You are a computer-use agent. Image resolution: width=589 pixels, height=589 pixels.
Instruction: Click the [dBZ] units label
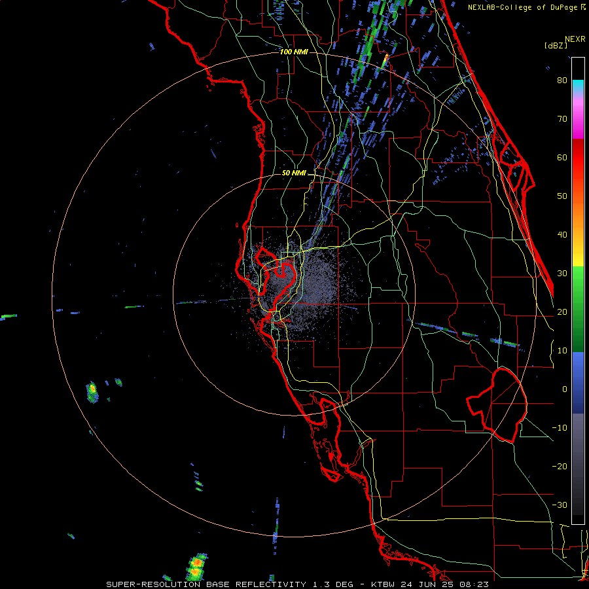click(x=556, y=45)
